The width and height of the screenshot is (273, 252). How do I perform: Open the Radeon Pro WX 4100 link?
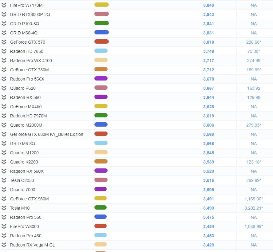pos(31,61)
